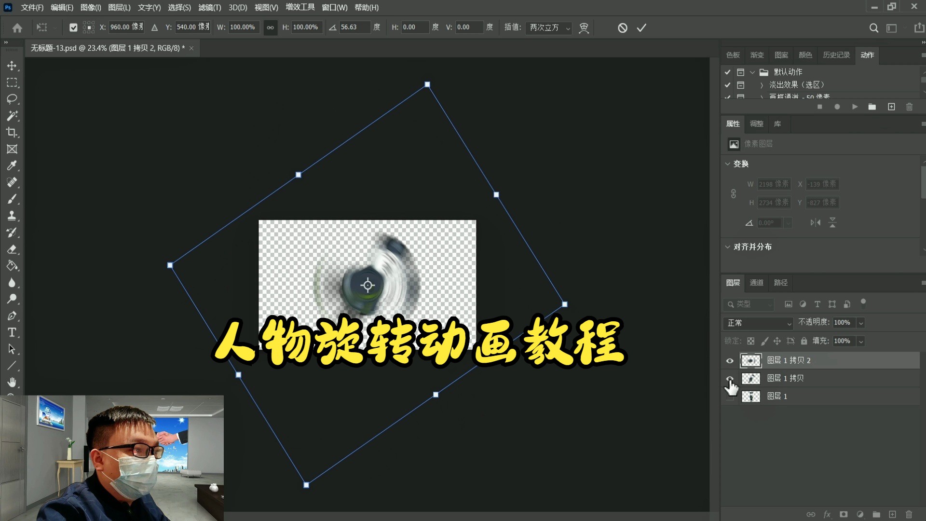Screen dimensions: 926x521
Task: Switch to the 通道 tab
Action: (757, 283)
